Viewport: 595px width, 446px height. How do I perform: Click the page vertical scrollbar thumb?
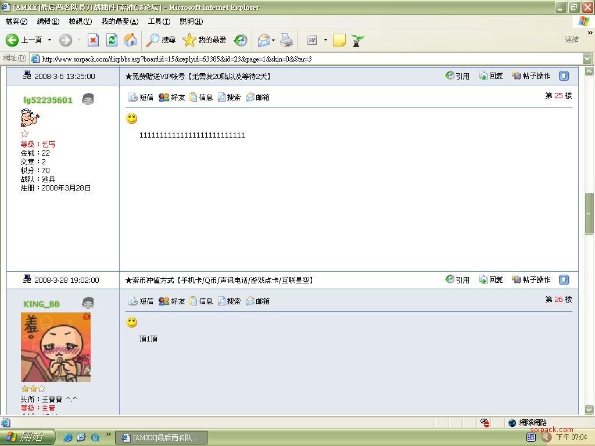[x=589, y=212]
